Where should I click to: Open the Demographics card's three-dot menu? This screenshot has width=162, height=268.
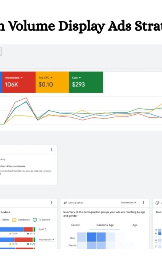pyautogui.click(x=143, y=203)
